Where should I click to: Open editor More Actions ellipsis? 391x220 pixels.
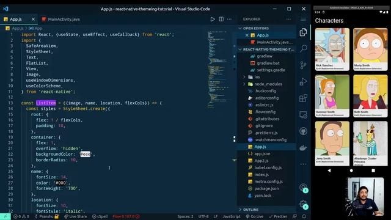pyautogui.click(x=230, y=19)
